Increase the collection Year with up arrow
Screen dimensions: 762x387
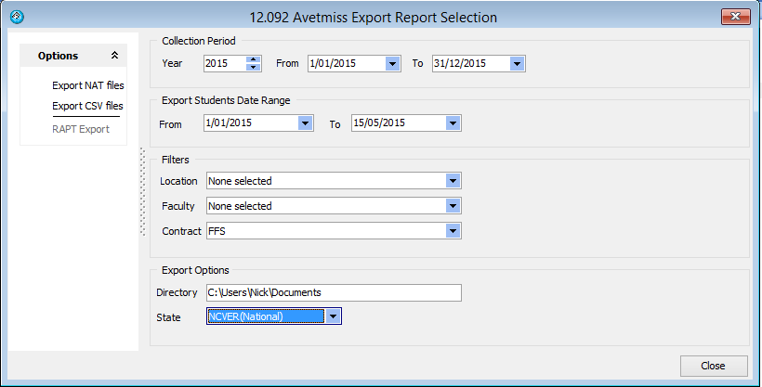click(x=253, y=59)
